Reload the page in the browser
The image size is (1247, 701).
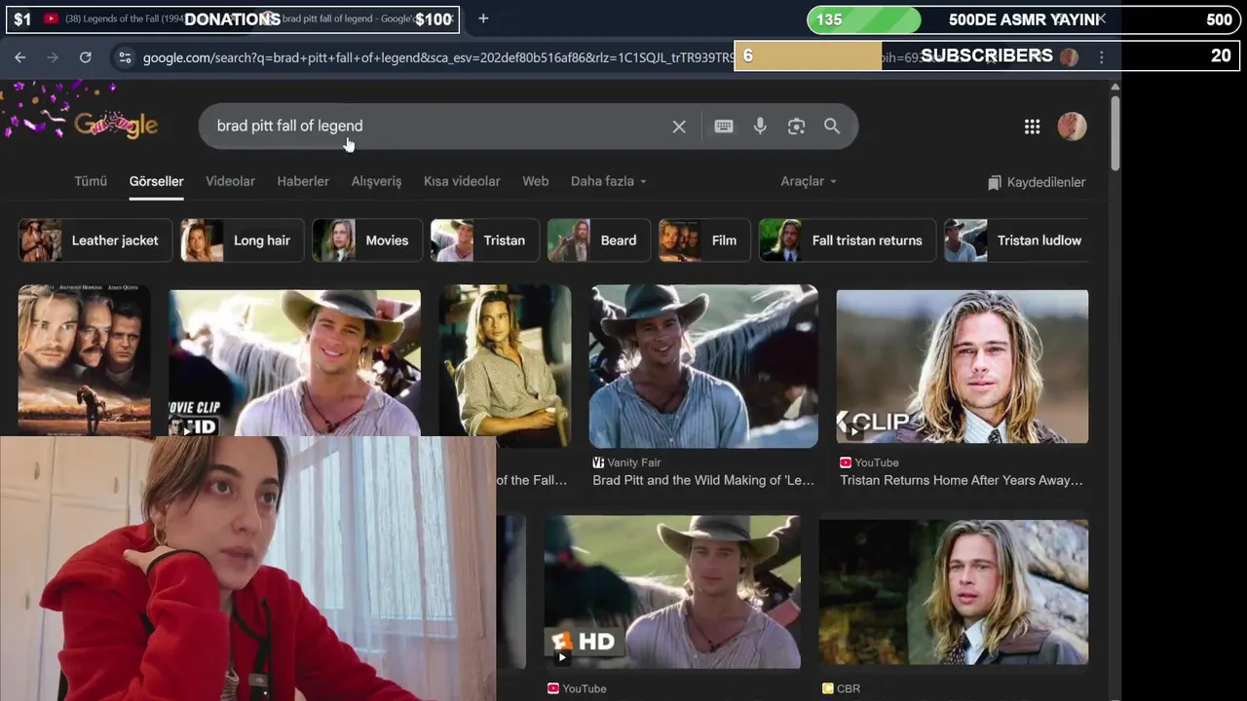pos(86,57)
